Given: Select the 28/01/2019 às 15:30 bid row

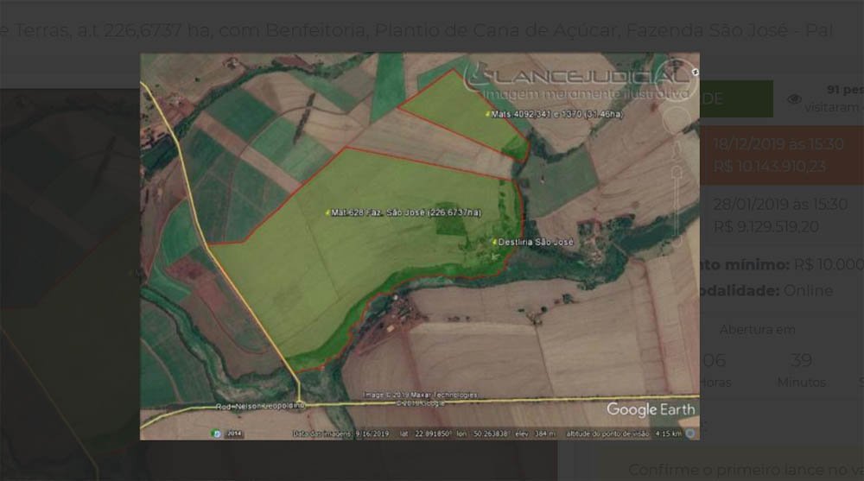Looking at the screenshot, I should coord(781,216).
